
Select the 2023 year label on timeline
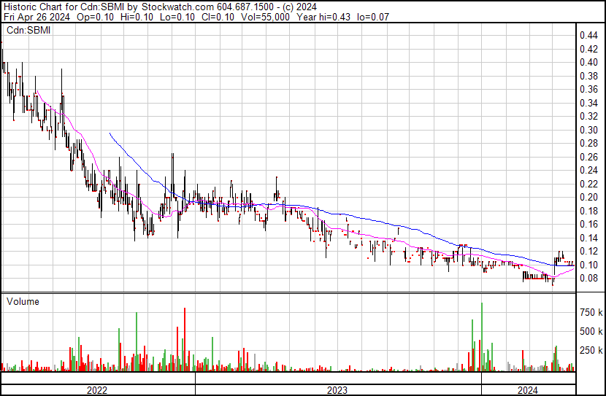click(x=337, y=390)
